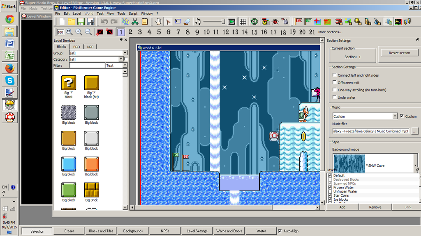Click the Filter text field
Image resolution: width=421 pixels, height=236 pixels.
tap(87, 65)
